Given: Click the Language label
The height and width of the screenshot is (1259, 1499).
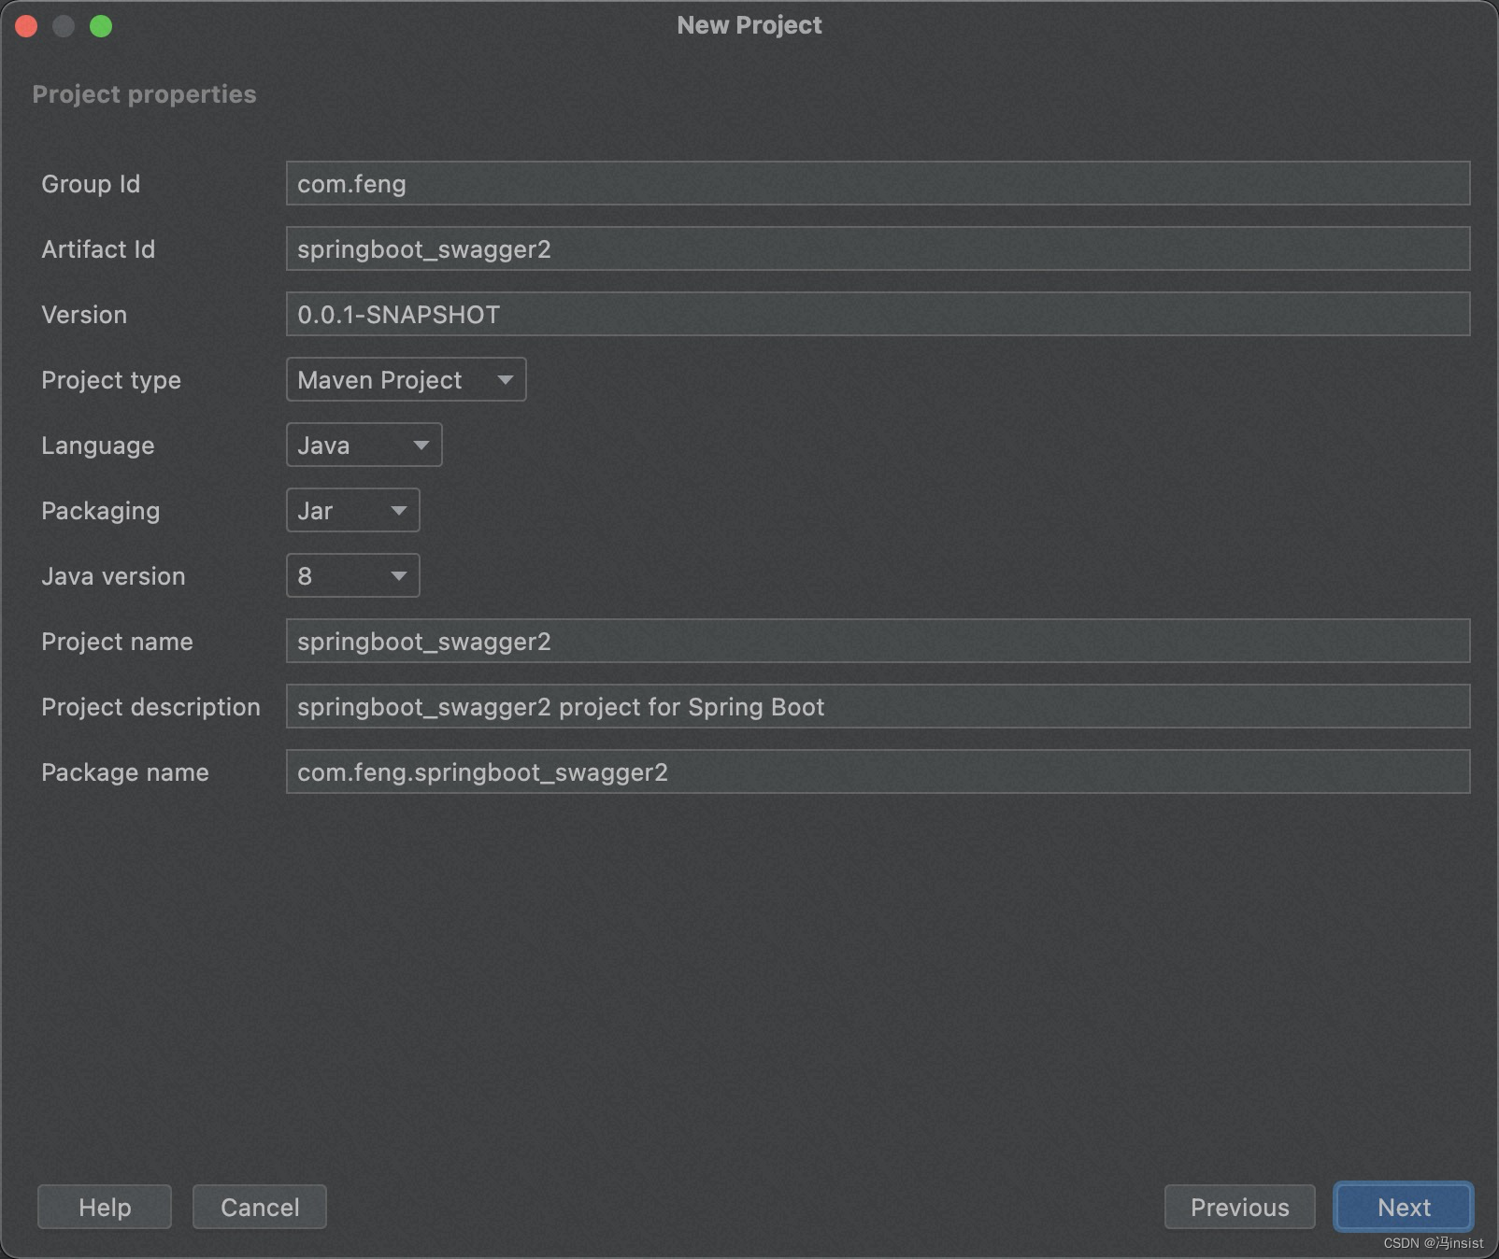Looking at the screenshot, I should tap(98, 446).
